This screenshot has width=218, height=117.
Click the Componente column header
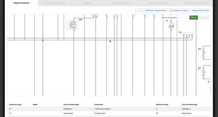(x=99, y=104)
